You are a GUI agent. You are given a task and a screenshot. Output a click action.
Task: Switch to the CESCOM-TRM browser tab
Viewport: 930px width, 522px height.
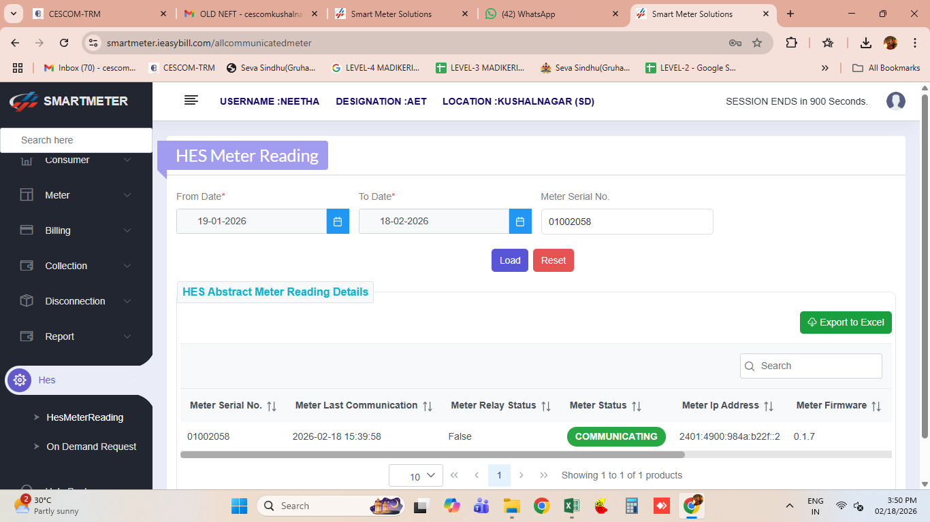99,14
